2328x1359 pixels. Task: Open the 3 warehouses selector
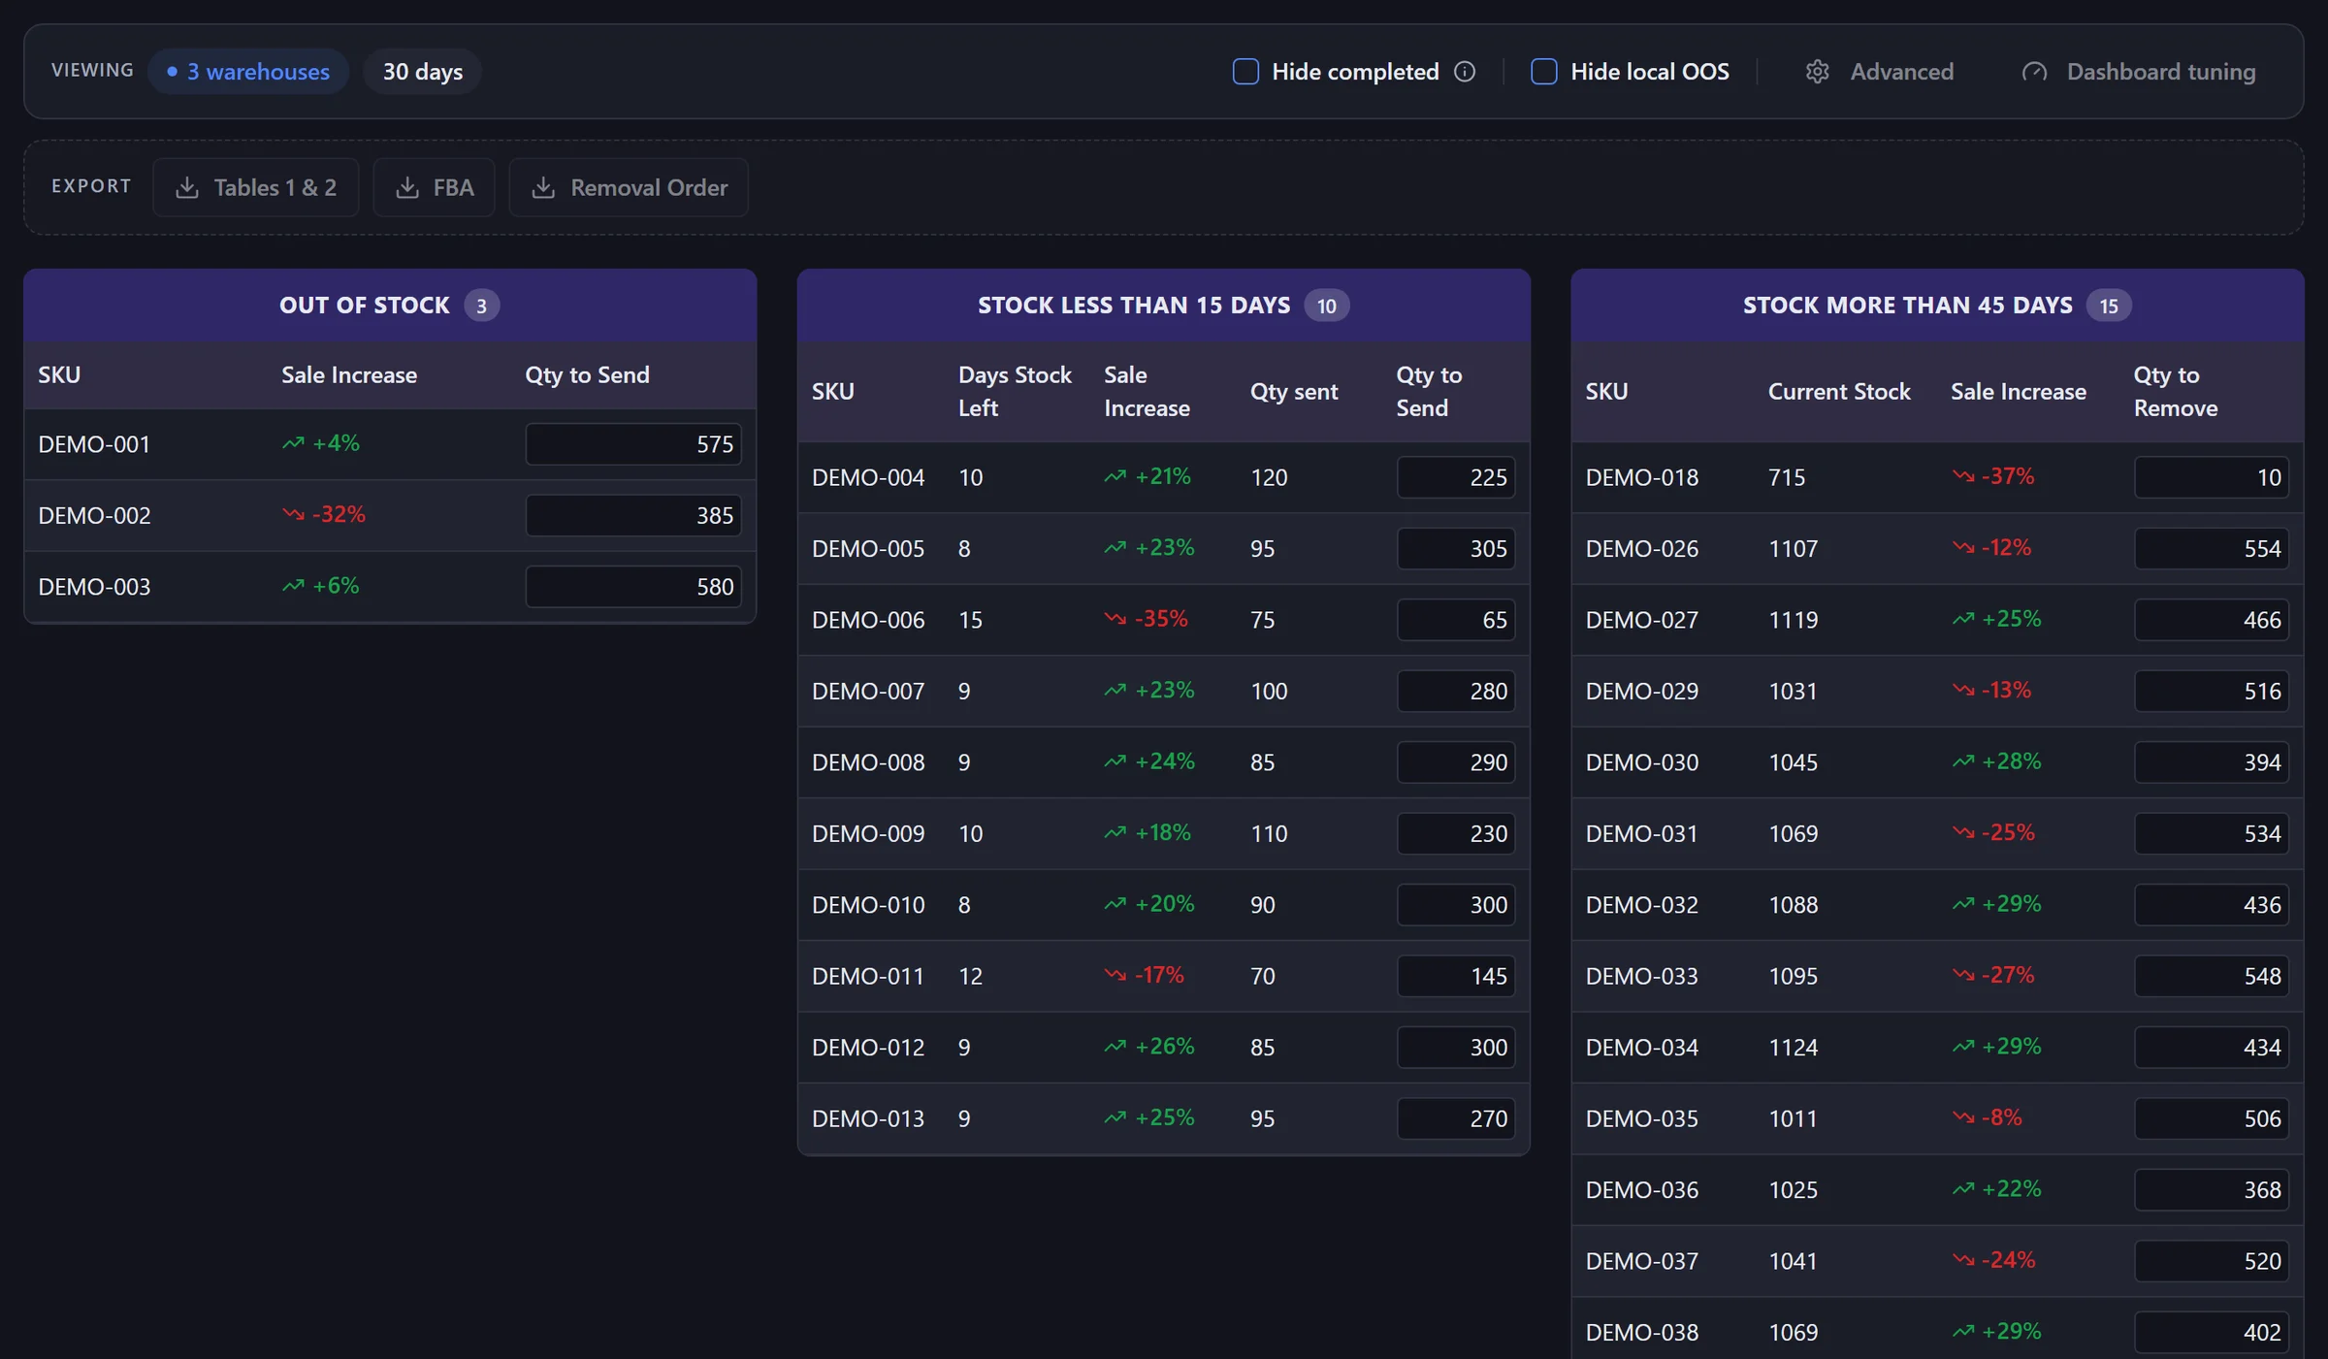[248, 72]
